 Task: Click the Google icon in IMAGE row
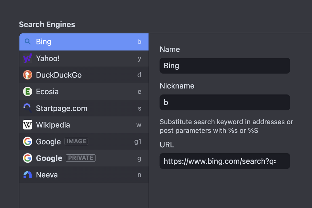[x=28, y=142]
